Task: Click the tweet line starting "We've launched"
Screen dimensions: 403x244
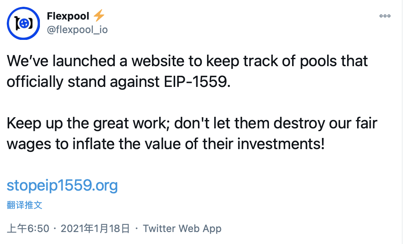Action: point(187,61)
